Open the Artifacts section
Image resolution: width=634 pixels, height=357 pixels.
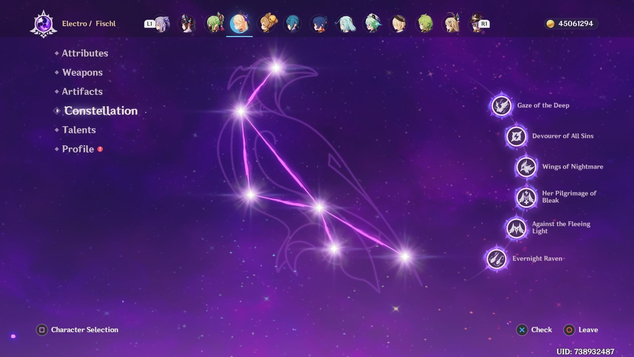[x=82, y=92]
